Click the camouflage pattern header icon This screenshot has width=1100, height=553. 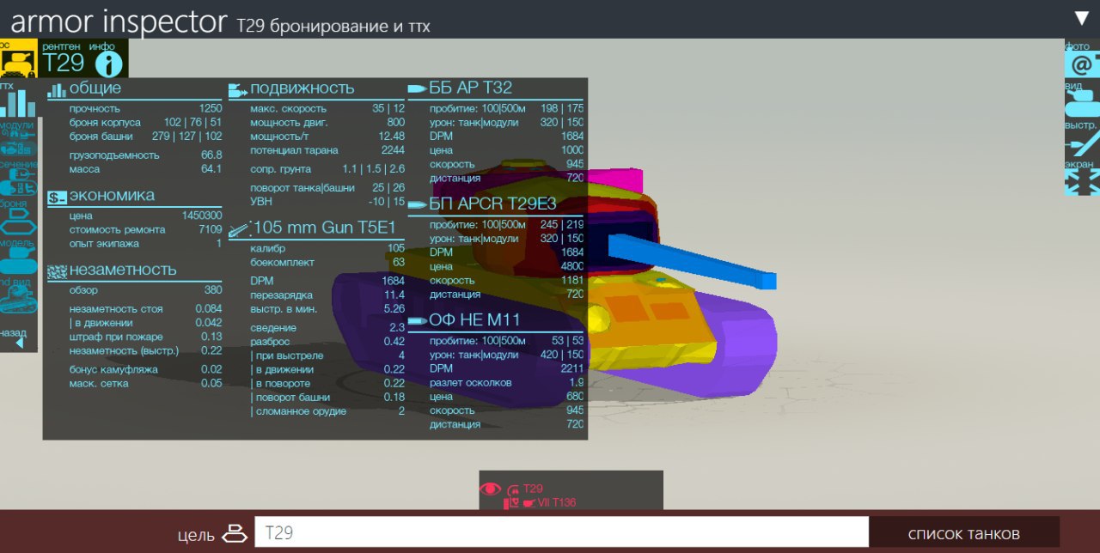pos(57,271)
